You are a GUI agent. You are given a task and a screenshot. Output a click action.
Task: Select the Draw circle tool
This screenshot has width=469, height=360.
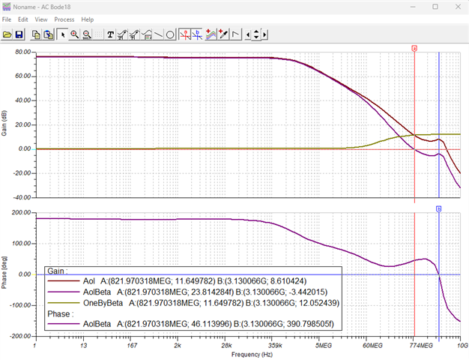170,34
